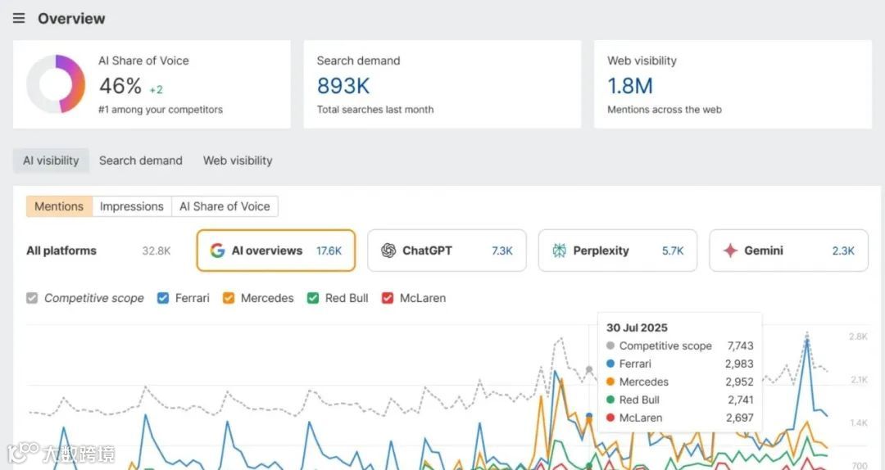Click the 2.8K y-axis label
Image resolution: width=885 pixels, height=470 pixels.
(x=858, y=337)
